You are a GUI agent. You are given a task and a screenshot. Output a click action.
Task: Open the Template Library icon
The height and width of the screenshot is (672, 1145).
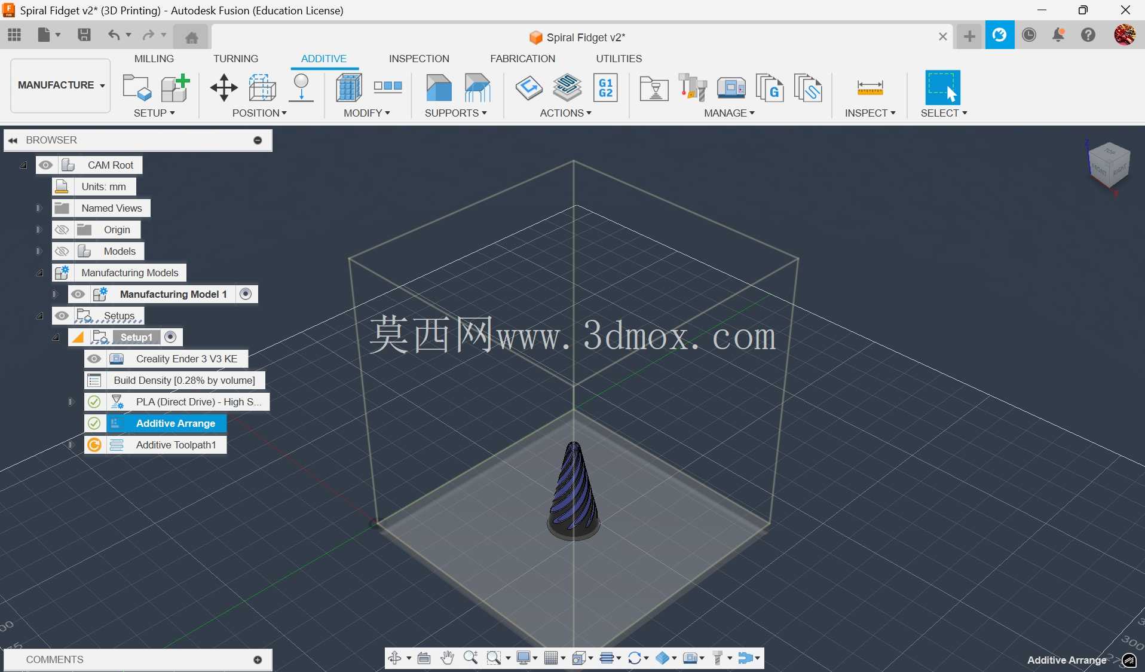[x=808, y=88]
